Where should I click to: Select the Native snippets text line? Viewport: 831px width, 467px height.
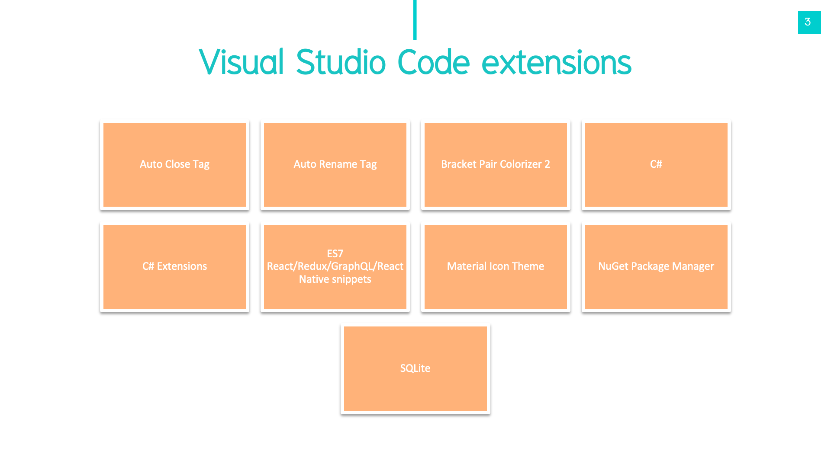pos(335,279)
